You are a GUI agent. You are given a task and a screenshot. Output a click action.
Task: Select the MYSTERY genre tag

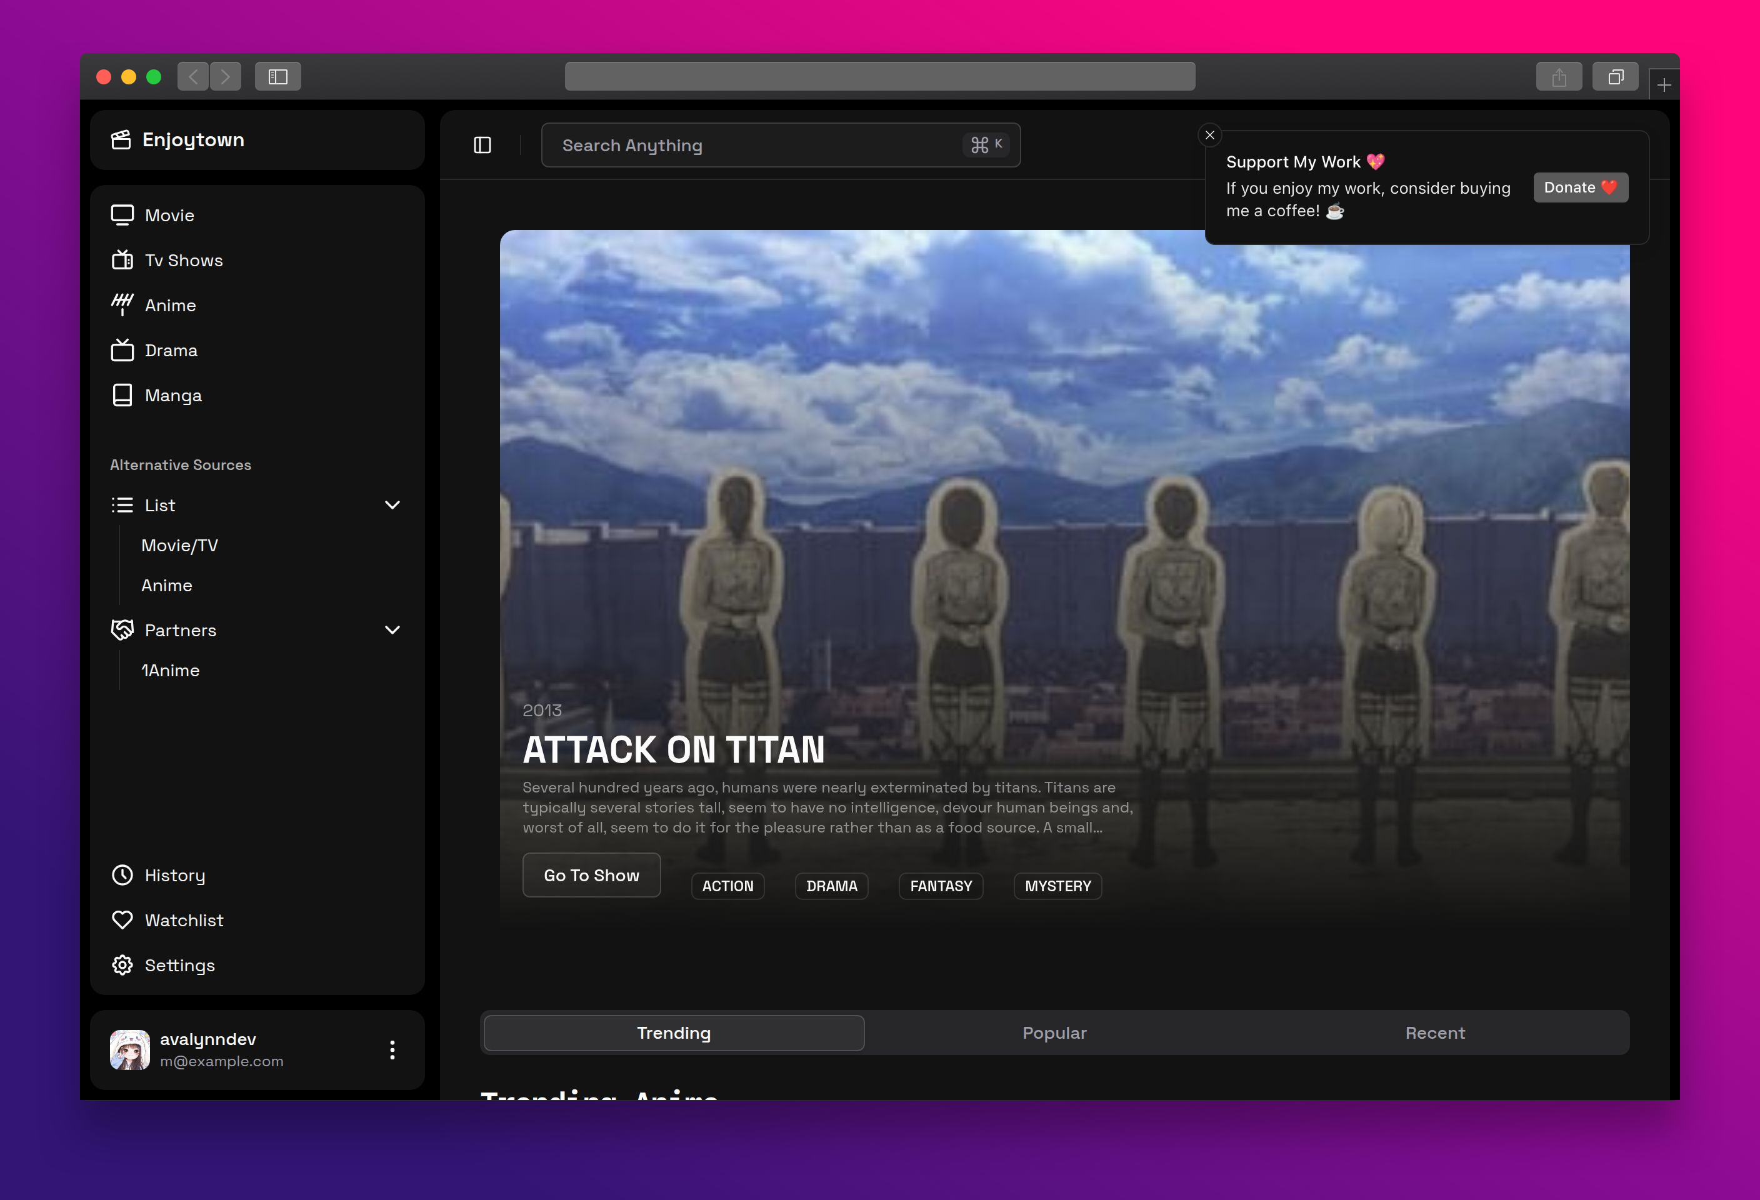[x=1058, y=886]
